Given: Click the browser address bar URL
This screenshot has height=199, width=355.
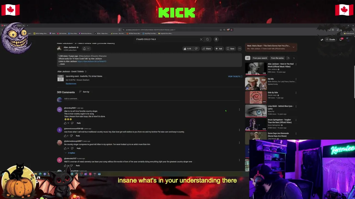Looking at the screenshot, I should 150,30.
